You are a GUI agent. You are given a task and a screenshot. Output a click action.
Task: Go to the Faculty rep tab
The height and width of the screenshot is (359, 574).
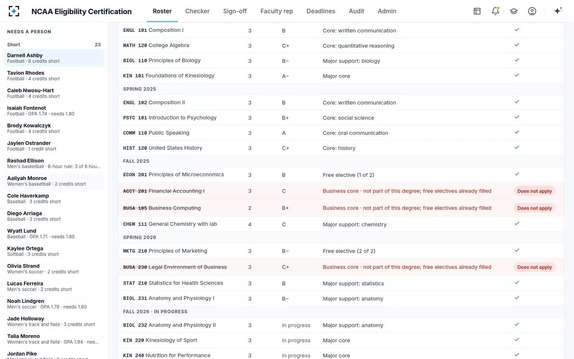(277, 11)
